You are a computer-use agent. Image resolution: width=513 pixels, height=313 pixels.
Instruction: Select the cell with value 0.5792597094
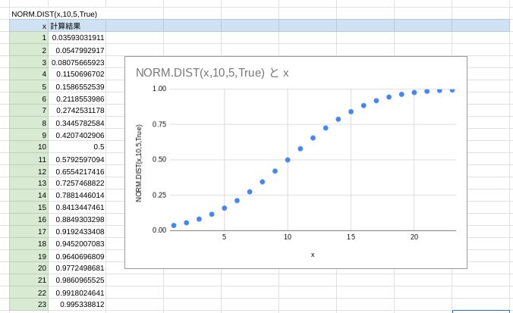point(77,159)
